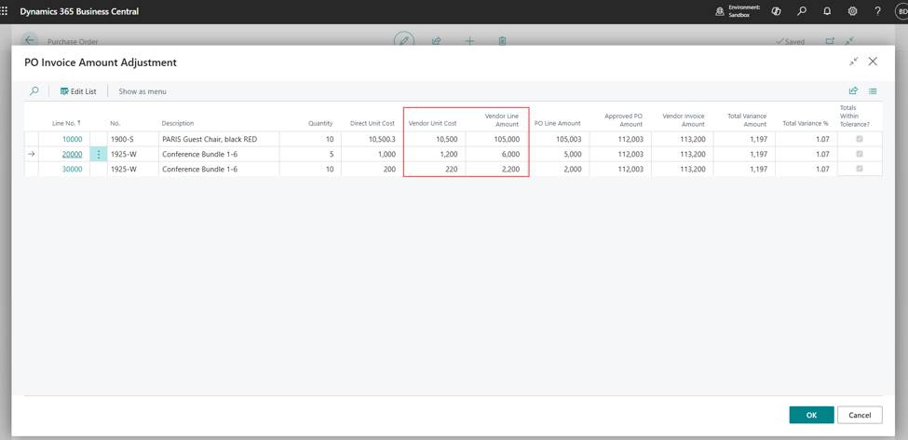Click the Cancel button
Screen dimensions: 908x440
pyautogui.click(x=860, y=415)
